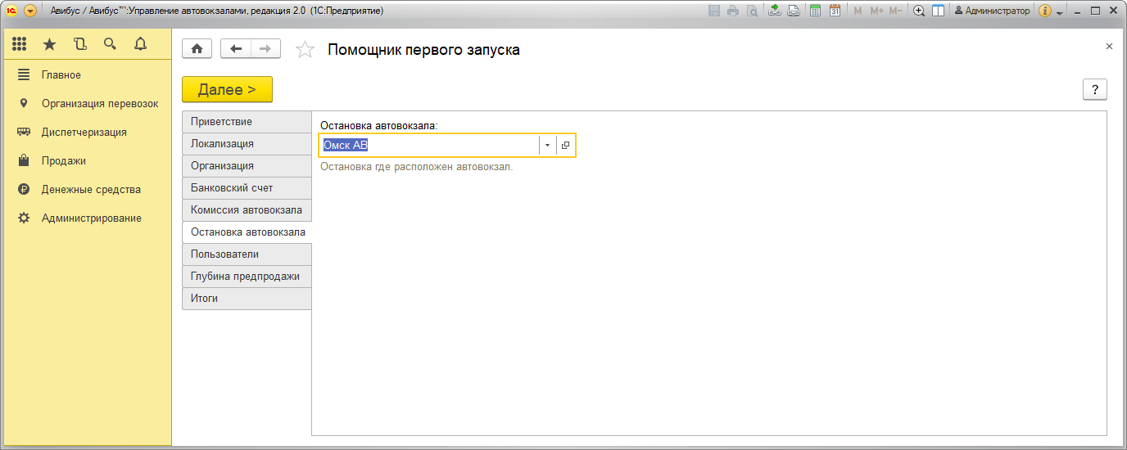Click the Остановка автовокзала input field
The height and width of the screenshot is (450, 1127).
coord(428,145)
